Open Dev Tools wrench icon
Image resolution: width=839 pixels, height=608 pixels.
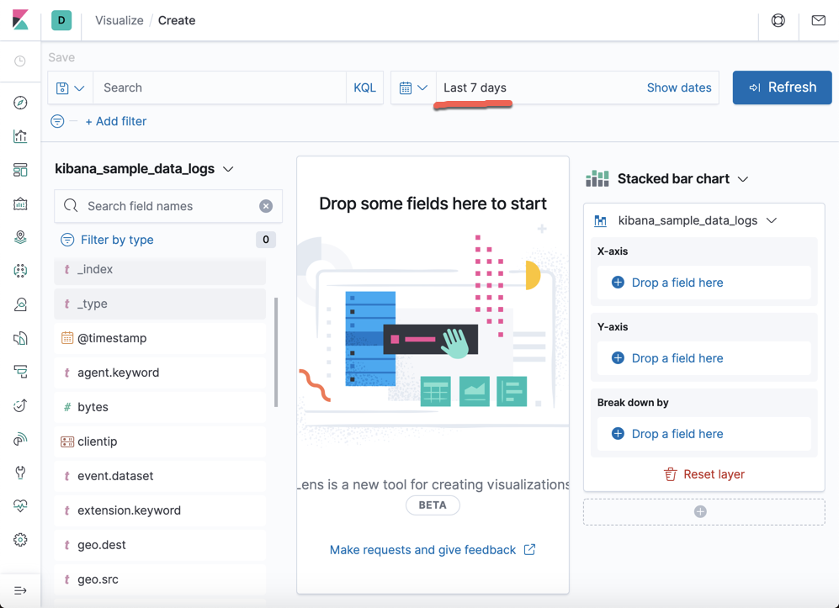tap(20, 472)
